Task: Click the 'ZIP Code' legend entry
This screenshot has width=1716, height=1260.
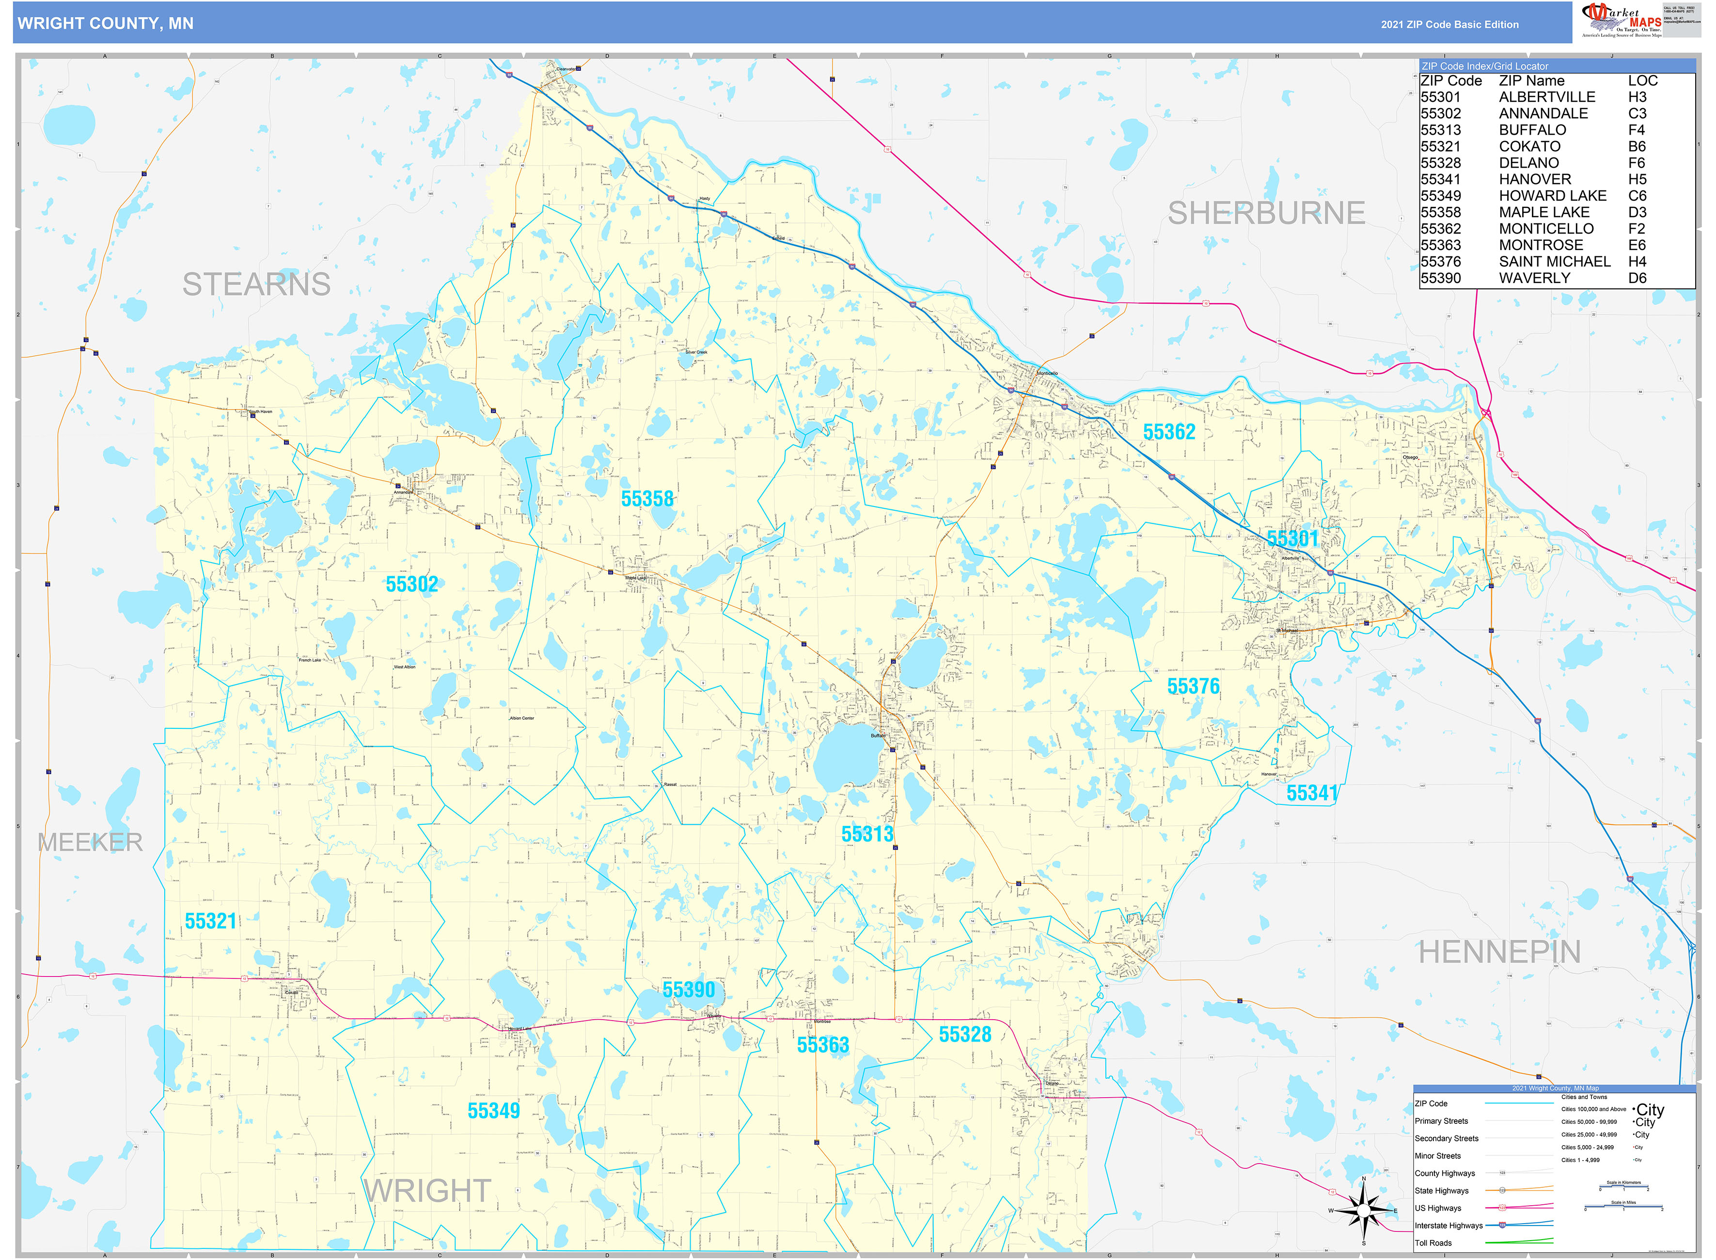Action: point(1431,1103)
